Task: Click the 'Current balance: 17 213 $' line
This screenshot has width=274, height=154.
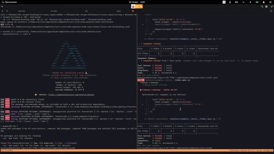Action: [x=69, y=90]
